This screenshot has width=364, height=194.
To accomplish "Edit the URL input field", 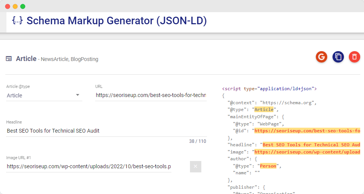I will pos(151,95).
